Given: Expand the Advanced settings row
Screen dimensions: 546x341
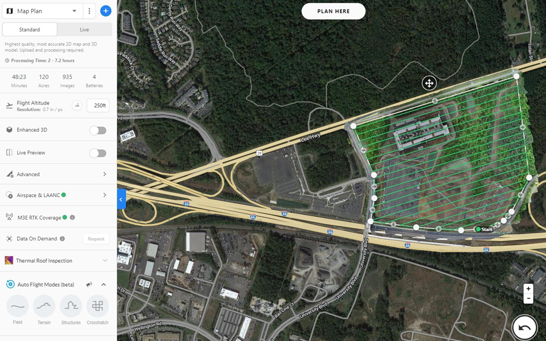Looking at the screenshot, I should pyautogui.click(x=59, y=174).
